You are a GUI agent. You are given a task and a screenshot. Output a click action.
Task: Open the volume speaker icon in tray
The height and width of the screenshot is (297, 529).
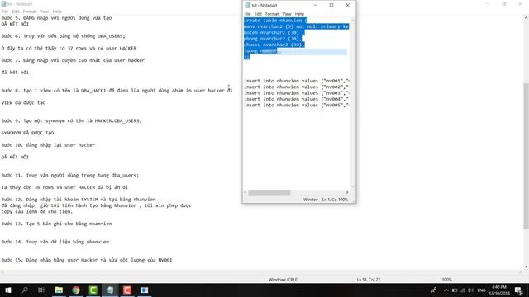point(471,290)
